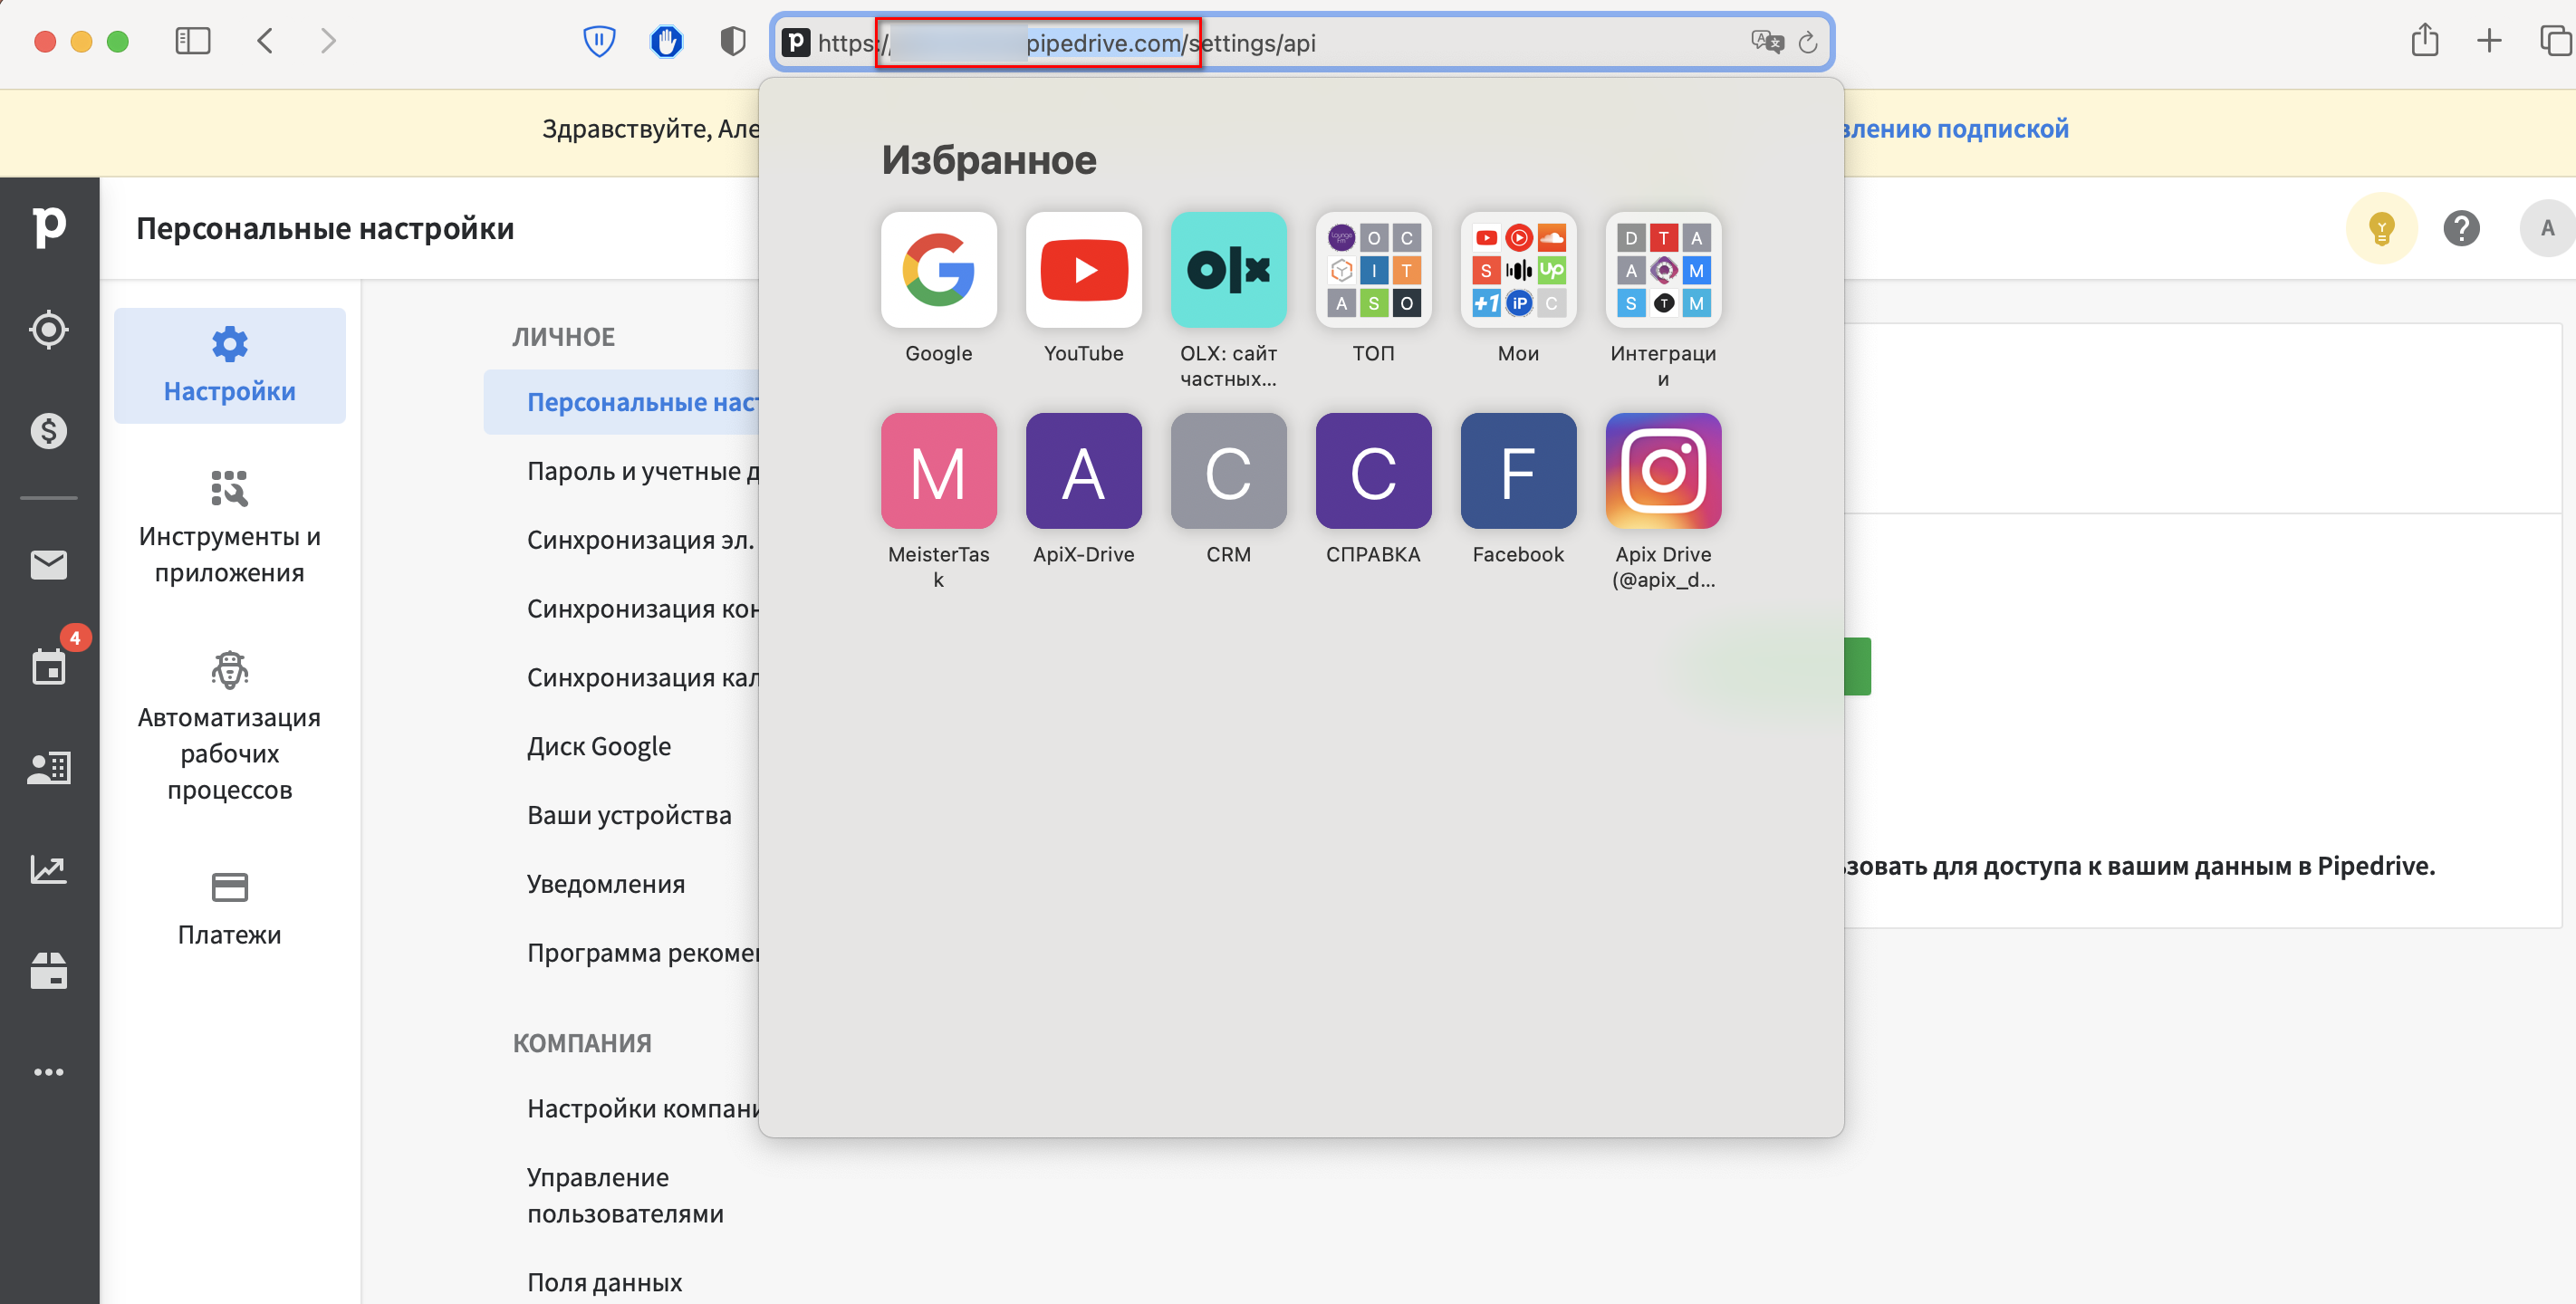The width and height of the screenshot is (2576, 1304).
Task: Open the Мои favorites folder
Action: click(x=1518, y=269)
